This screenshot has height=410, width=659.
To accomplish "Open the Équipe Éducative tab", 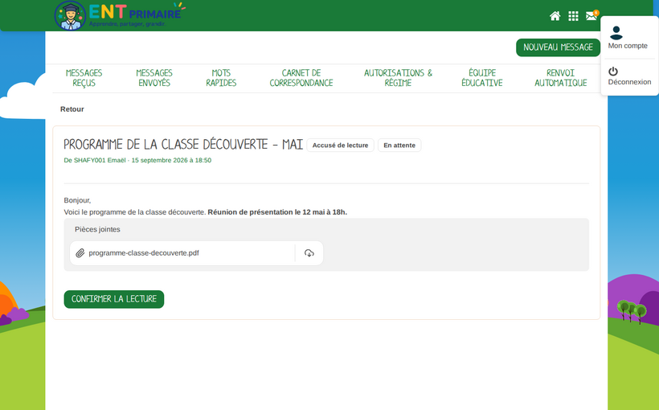I will coord(482,78).
